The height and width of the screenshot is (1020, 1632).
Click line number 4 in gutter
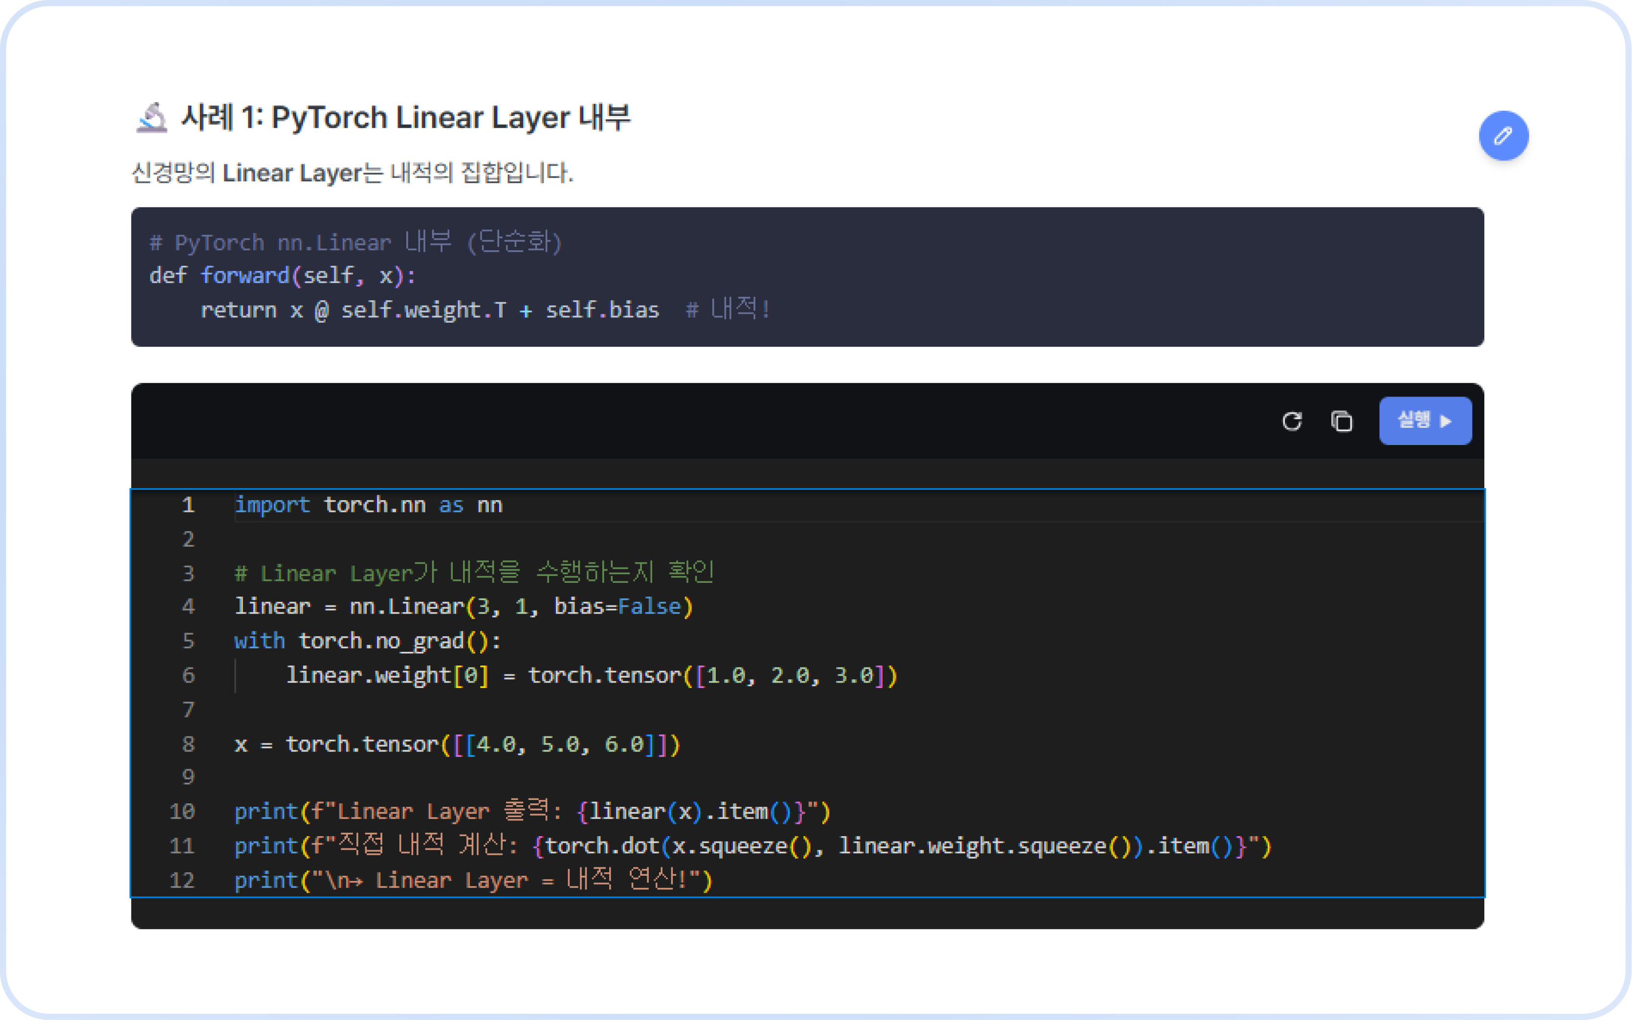pyautogui.click(x=188, y=606)
